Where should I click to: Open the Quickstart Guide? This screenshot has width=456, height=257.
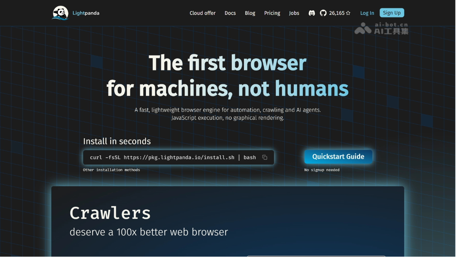(338, 156)
